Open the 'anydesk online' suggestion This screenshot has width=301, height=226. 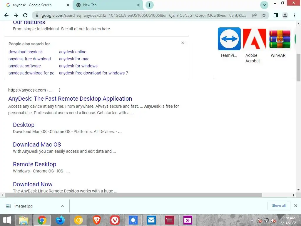(x=73, y=52)
